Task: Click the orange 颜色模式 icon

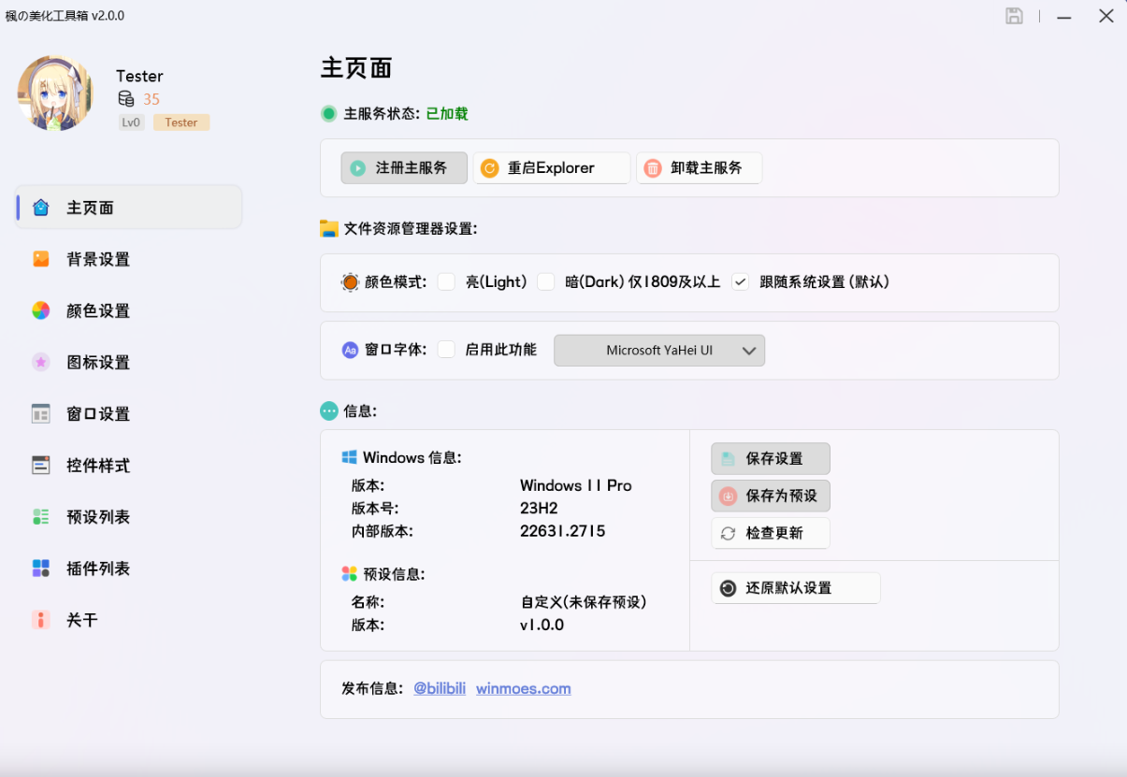Action: tap(350, 282)
